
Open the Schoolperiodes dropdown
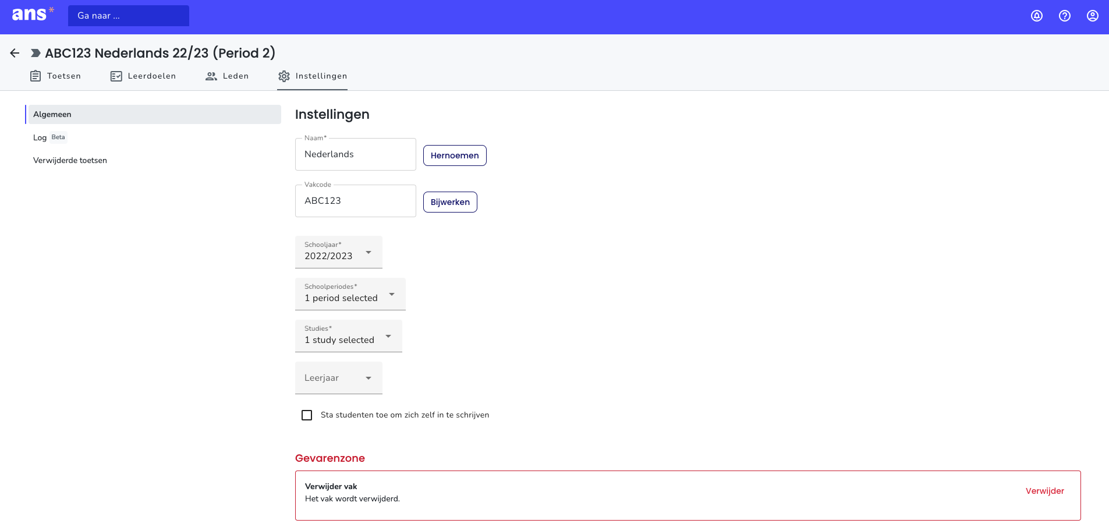click(x=350, y=294)
